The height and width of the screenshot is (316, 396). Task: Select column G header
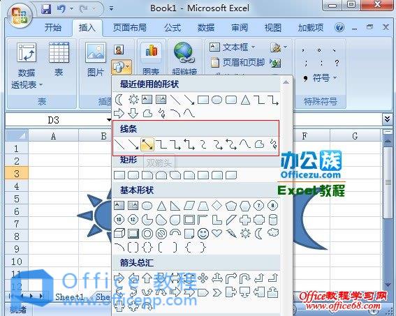tap(355, 136)
